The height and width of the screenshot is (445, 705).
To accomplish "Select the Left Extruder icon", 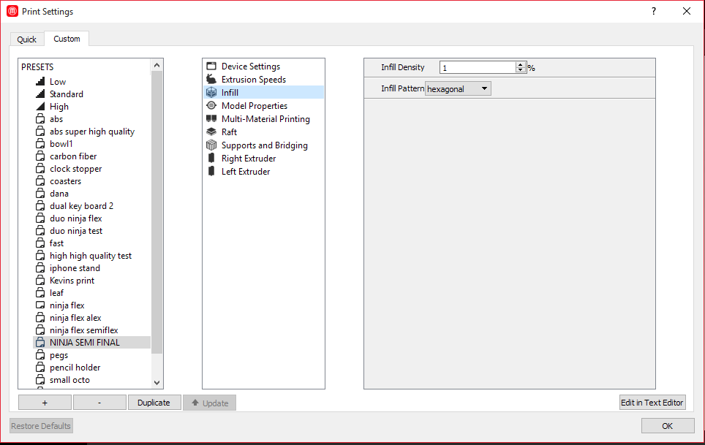I will click(211, 172).
